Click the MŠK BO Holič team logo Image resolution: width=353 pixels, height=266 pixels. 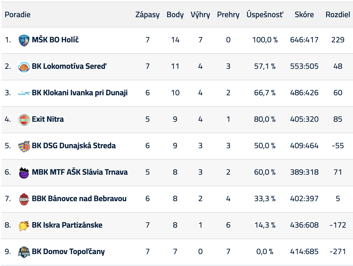24,40
